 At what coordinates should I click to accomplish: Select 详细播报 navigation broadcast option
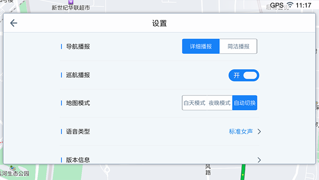coord(201,46)
